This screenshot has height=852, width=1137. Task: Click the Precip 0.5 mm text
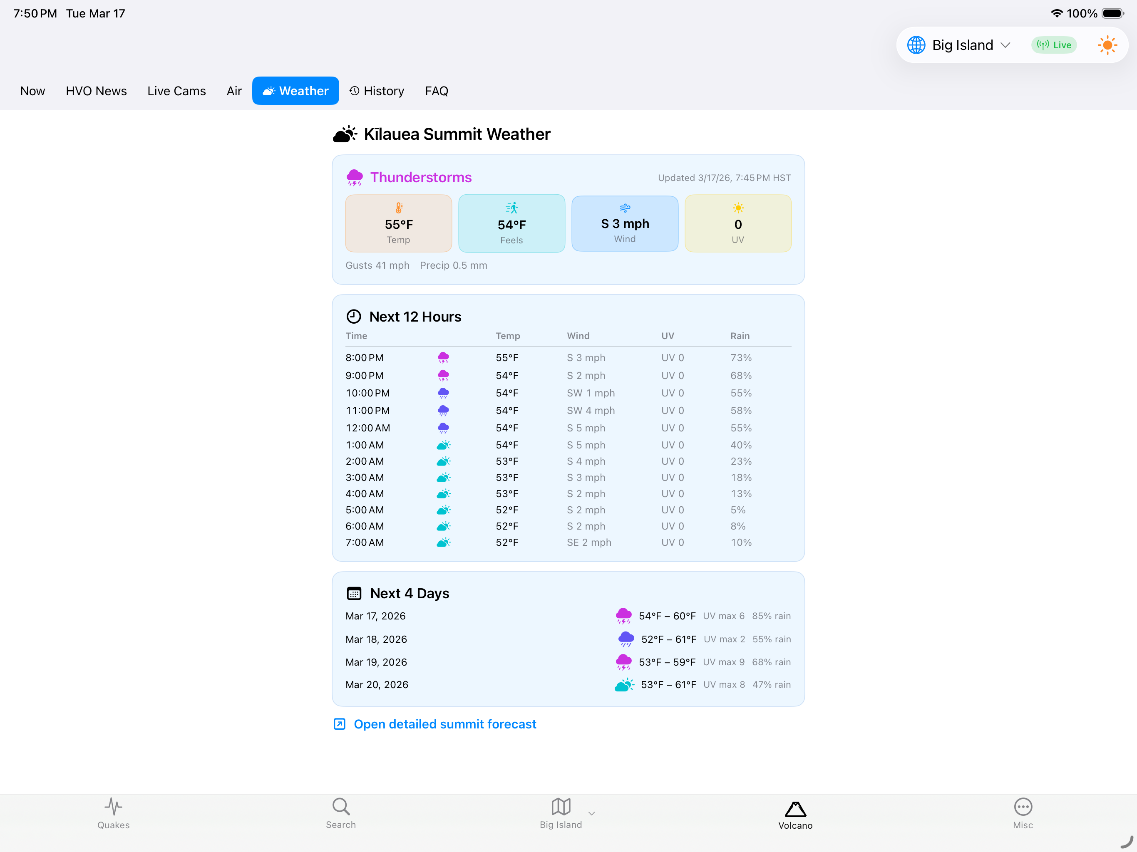pos(453,265)
